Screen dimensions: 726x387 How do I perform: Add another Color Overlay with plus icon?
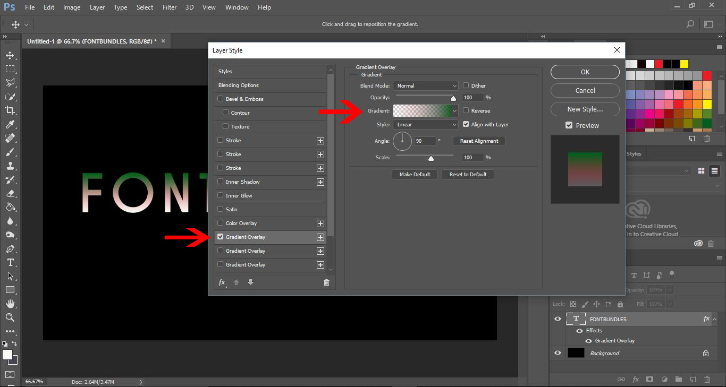[x=320, y=223]
